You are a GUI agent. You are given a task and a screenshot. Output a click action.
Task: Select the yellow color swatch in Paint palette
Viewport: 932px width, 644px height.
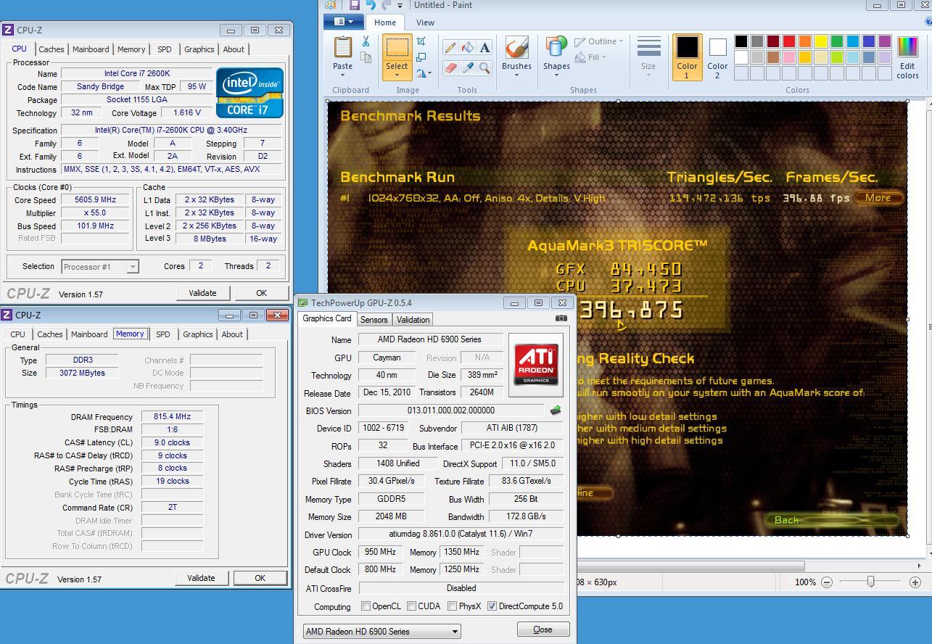coord(821,41)
